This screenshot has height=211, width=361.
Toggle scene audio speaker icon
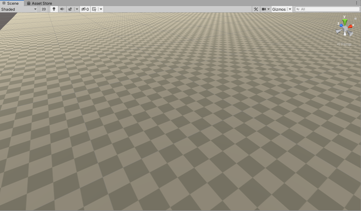[62, 9]
